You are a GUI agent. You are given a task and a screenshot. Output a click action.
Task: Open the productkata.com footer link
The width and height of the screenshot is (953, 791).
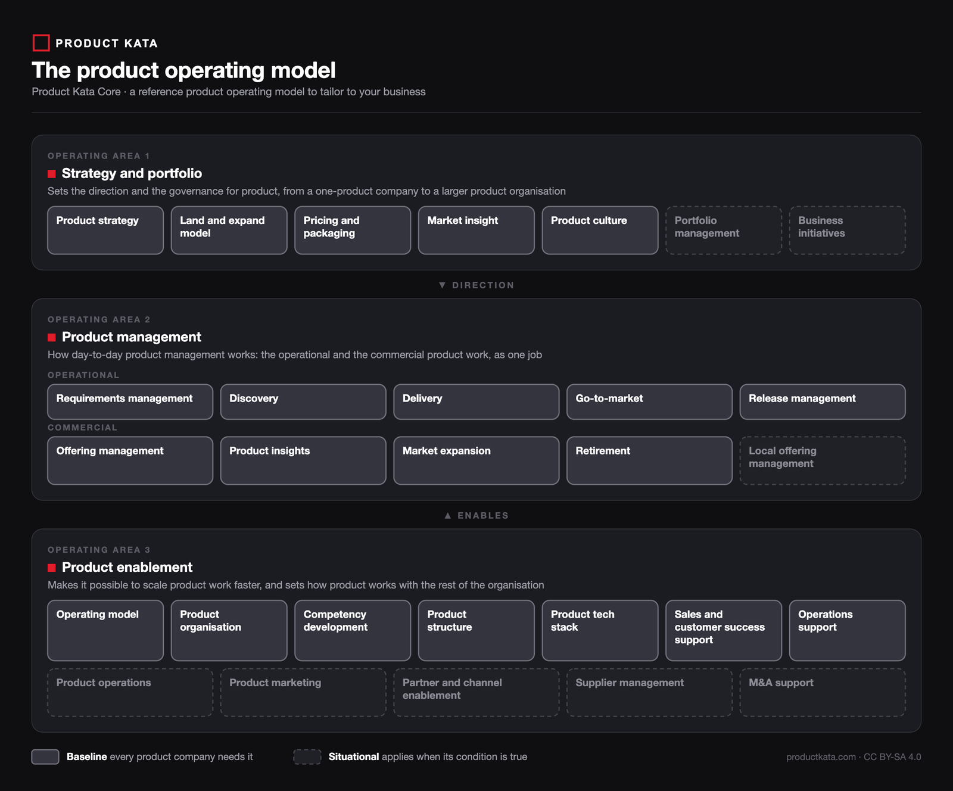821,757
